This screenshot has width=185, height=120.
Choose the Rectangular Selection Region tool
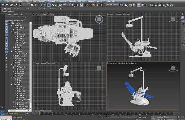[40, 5]
